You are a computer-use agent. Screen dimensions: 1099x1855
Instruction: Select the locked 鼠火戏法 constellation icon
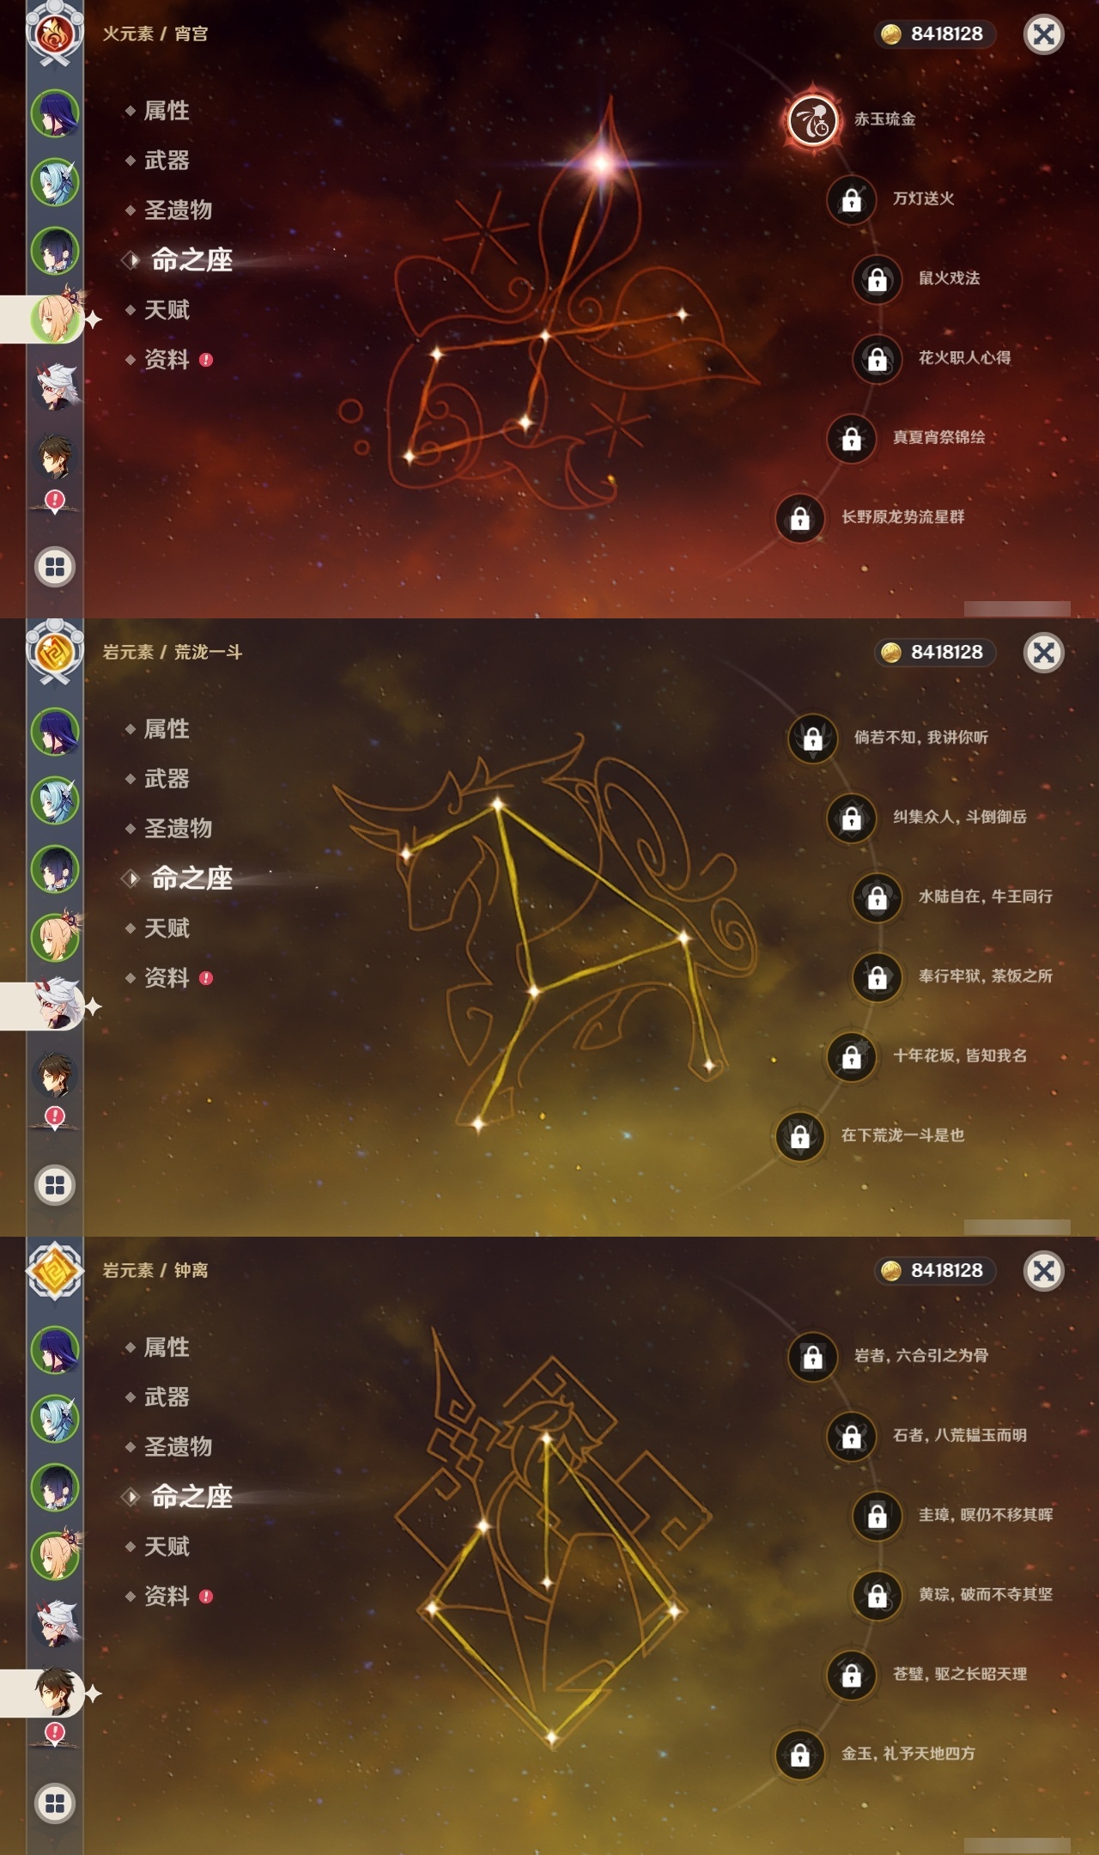pyautogui.click(x=877, y=279)
